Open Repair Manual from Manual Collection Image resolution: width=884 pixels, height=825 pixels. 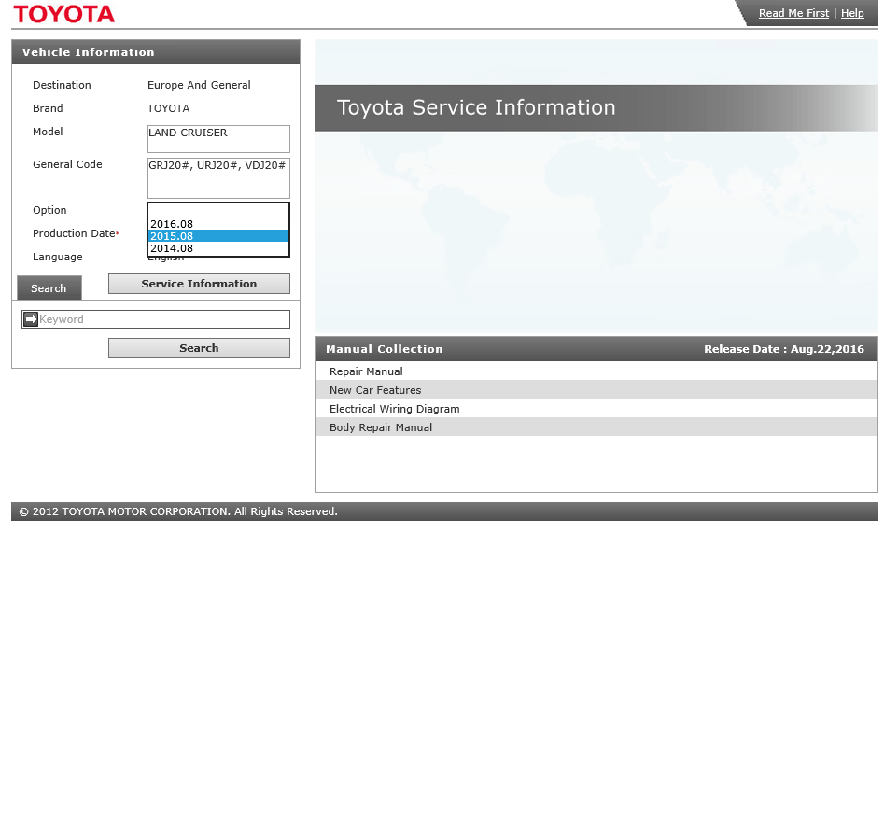point(366,371)
